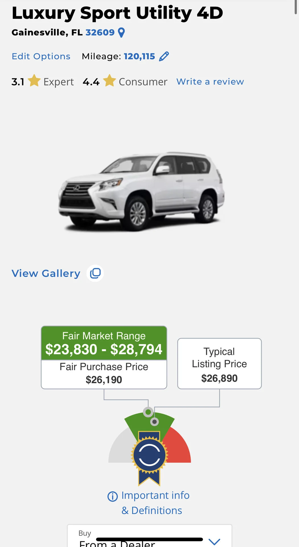Select the Fair Market Range green box
This screenshot has height=547, width=299.
pos(104,343)
